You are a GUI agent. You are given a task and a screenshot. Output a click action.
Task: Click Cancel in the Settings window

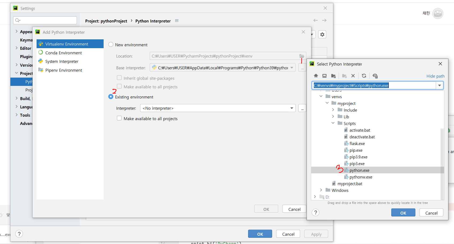(288, 234)
